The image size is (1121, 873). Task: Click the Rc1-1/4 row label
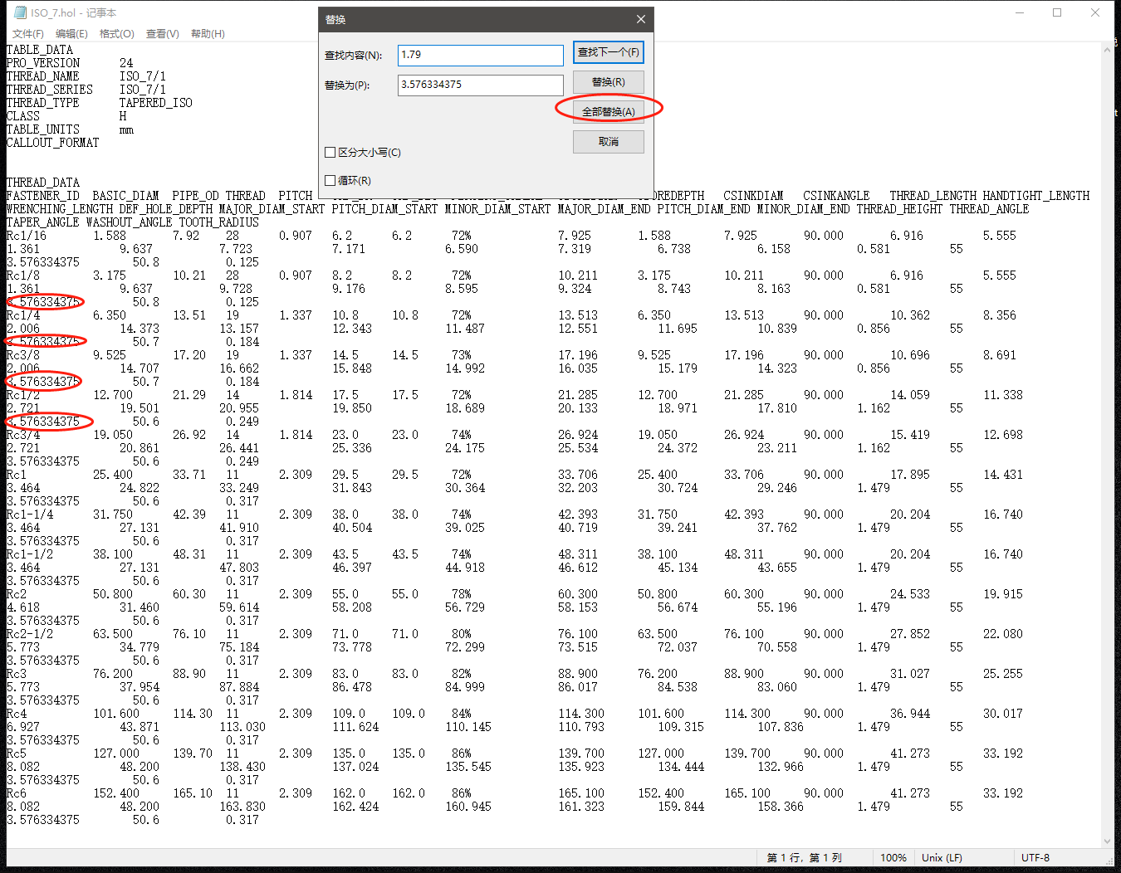(x=30, y=515)
